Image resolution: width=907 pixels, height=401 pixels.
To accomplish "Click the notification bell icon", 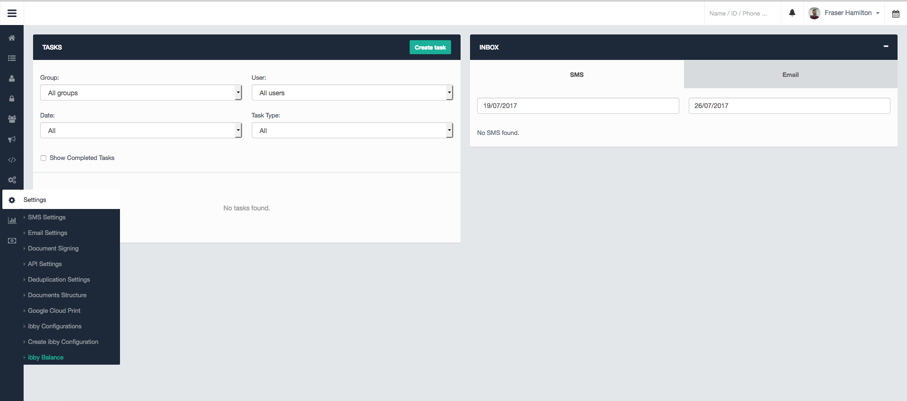I will (792, 13).
